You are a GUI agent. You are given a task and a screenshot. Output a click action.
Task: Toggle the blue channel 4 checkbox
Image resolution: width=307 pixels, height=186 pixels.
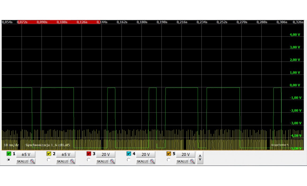click(129, 154)
